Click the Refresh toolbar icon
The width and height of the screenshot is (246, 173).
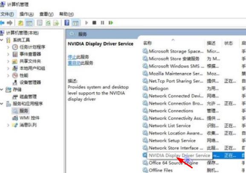click(x=48, y=23)
